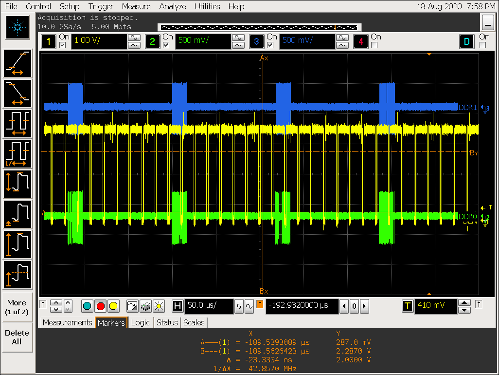Select the amplitude voltage measurement icon
Screen dimensions: 499x375
(18, 244)
